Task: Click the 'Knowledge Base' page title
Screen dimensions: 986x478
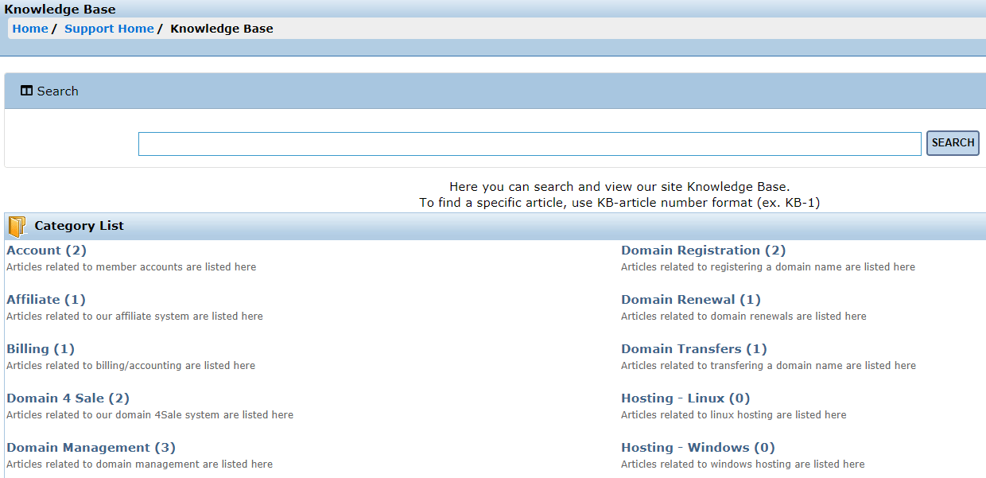Action: (x=60, y=10)
